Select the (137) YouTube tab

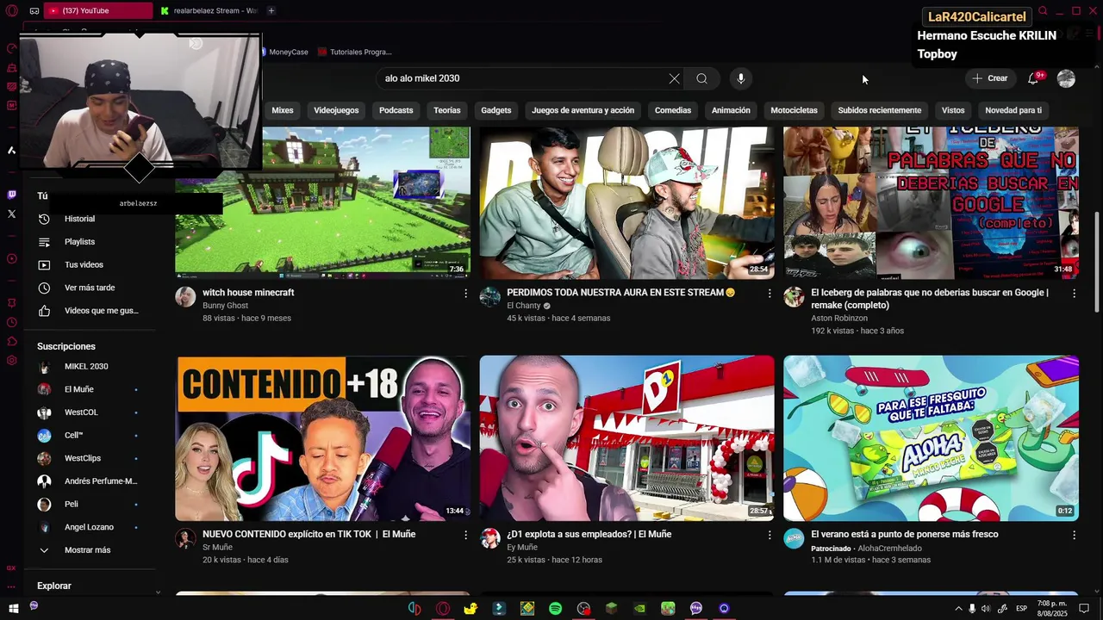click(99, 10)
